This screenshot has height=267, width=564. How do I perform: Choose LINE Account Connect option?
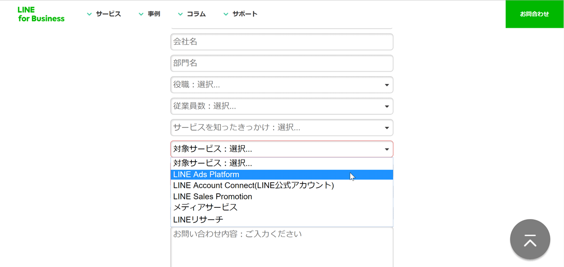[282, 185]
